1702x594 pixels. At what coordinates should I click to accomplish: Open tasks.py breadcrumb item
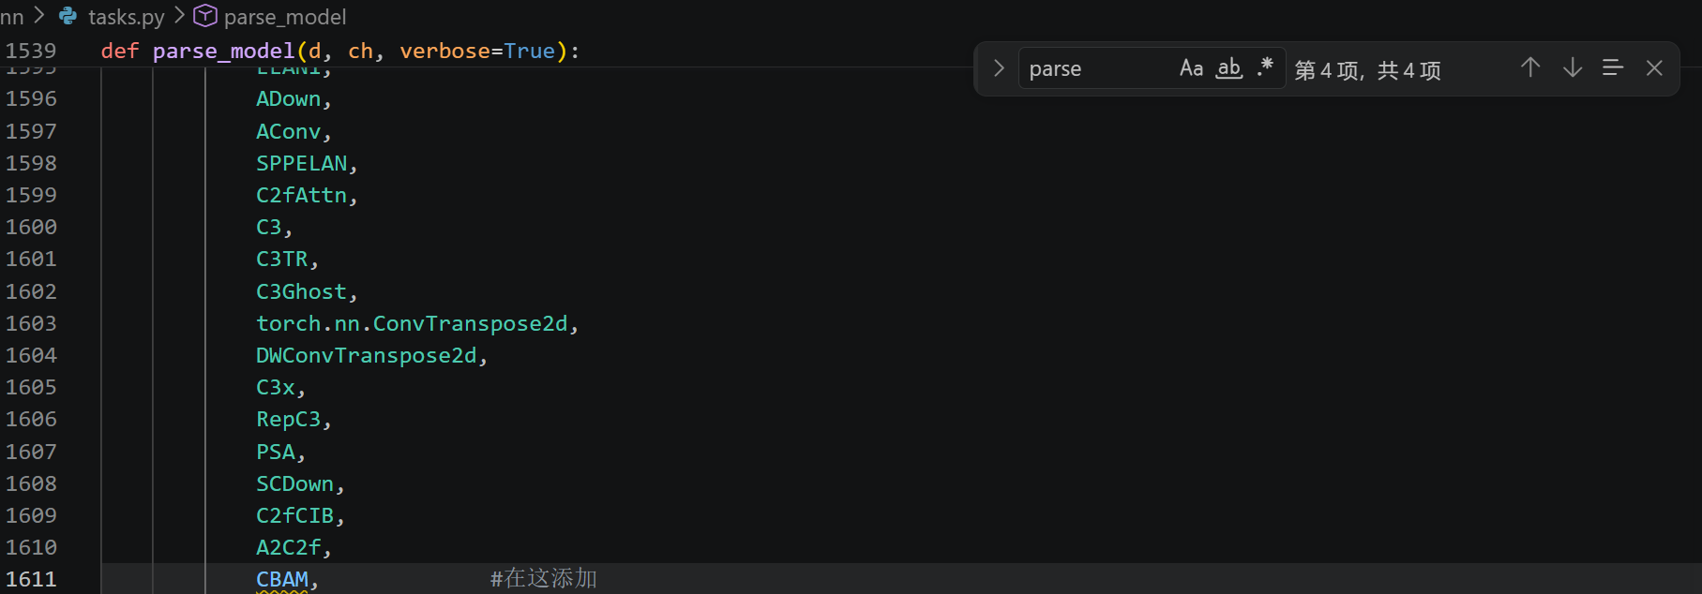[126, 17]
